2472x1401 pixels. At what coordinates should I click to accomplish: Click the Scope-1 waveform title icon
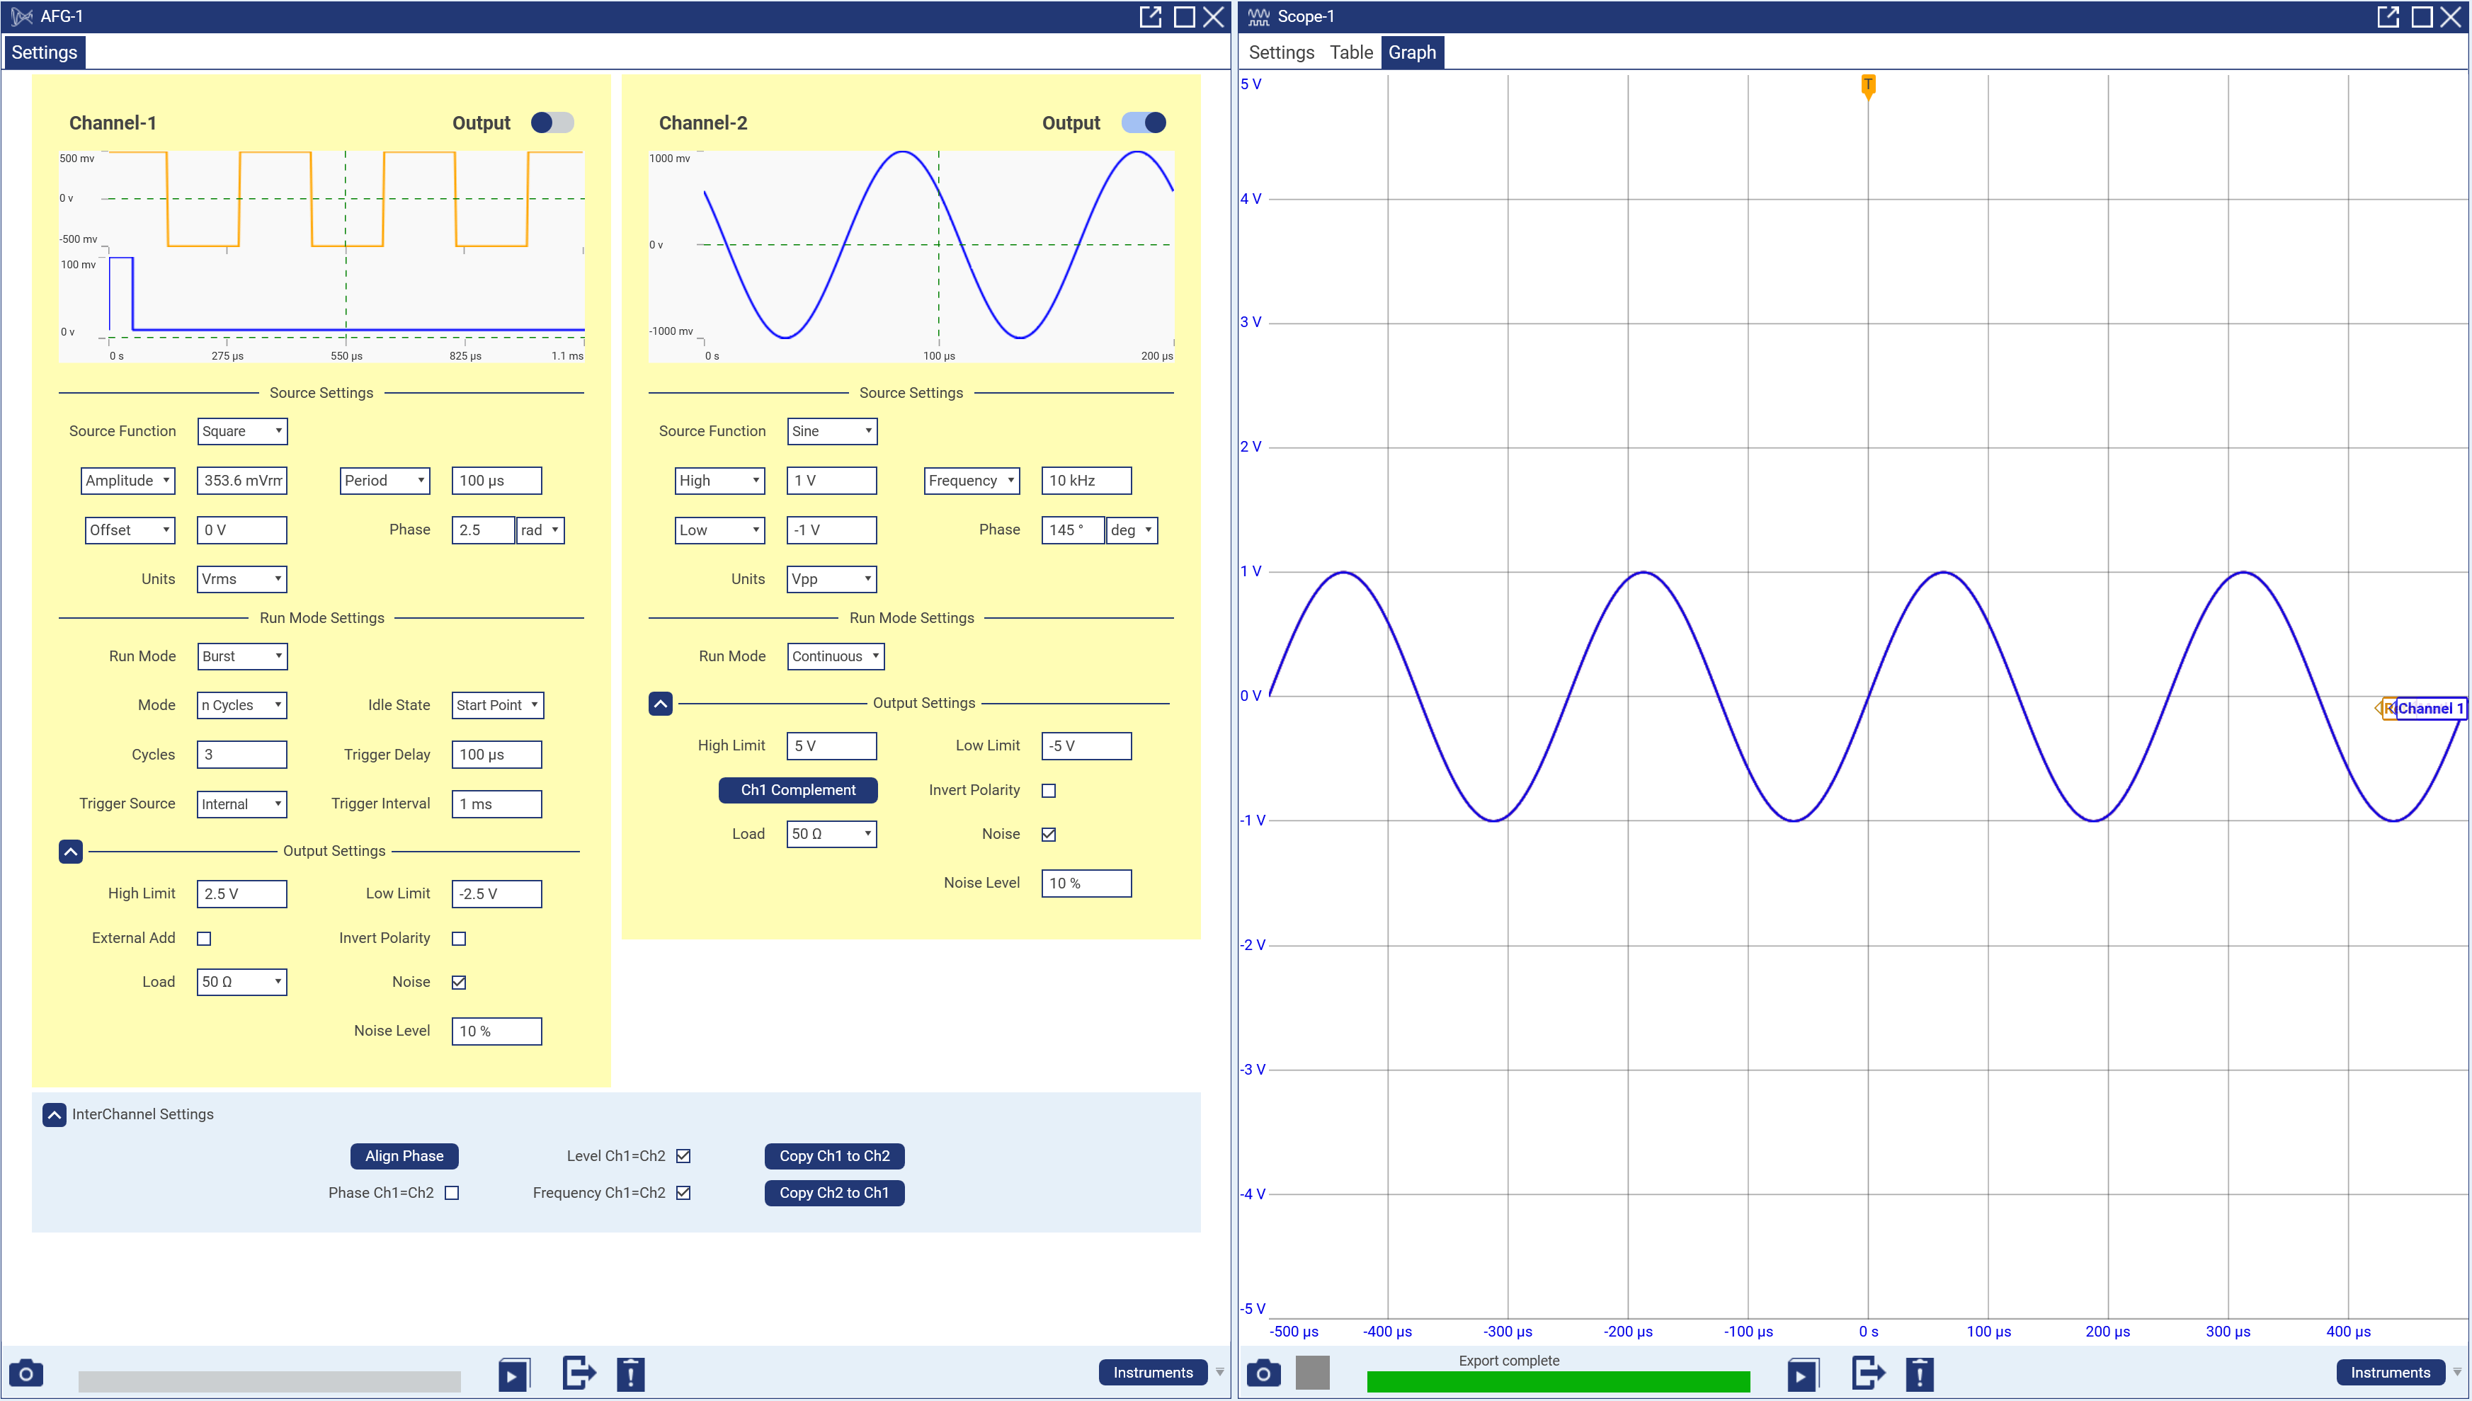tap(1258, 16)
